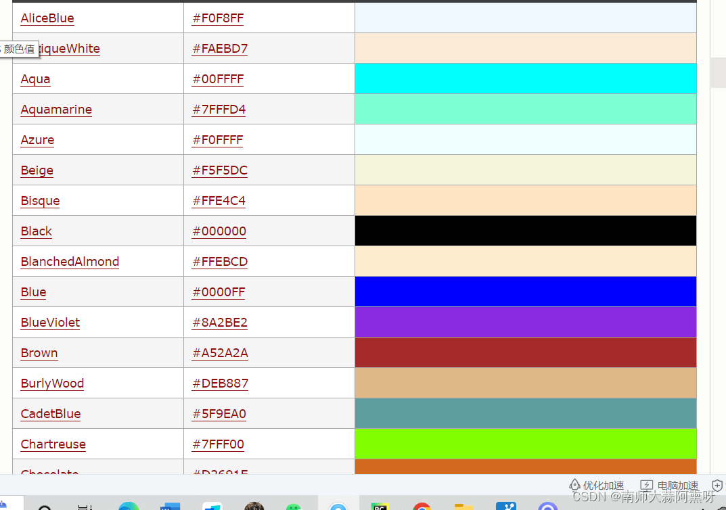Follow the BlanchedAlmond link
This screenshot has width=726, height=510.
coord(70,262)
